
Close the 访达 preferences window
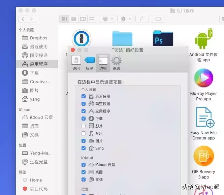click(73, 50)
